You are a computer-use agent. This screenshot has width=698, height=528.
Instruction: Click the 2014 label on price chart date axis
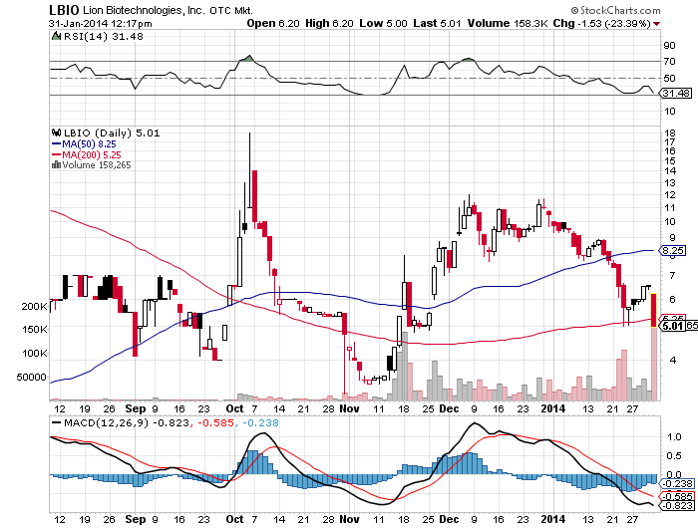pyautogui.click(x=552, y=408)
